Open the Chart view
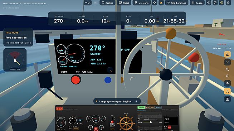Viewport: 234px width, 131px height. click(124, 3)
